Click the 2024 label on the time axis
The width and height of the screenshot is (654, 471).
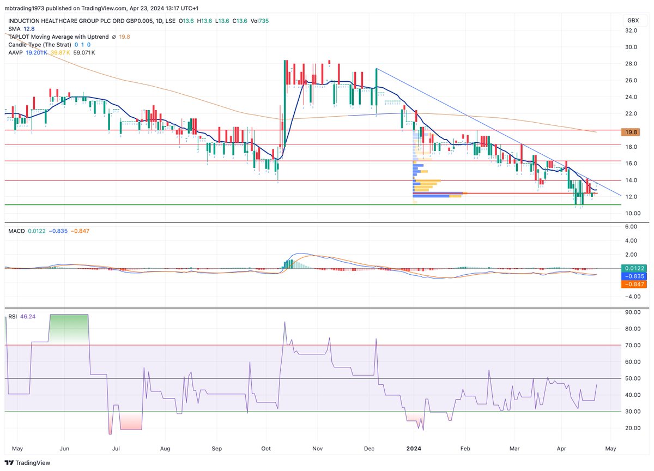pyautogui.click(x=413, y=448)
